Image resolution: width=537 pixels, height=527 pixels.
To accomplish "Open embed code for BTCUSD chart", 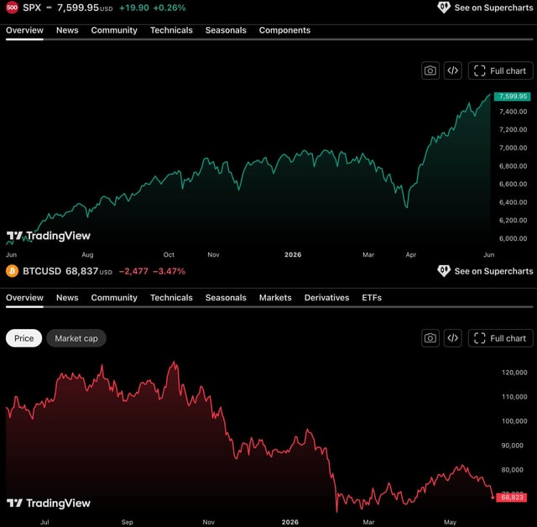I will (x=452, y=338).
